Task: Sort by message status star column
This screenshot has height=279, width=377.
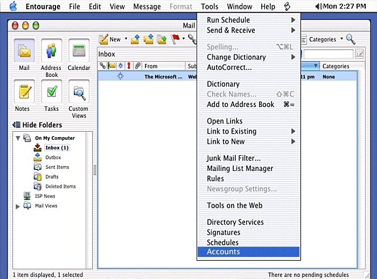Action: click(x=121, y=66)
